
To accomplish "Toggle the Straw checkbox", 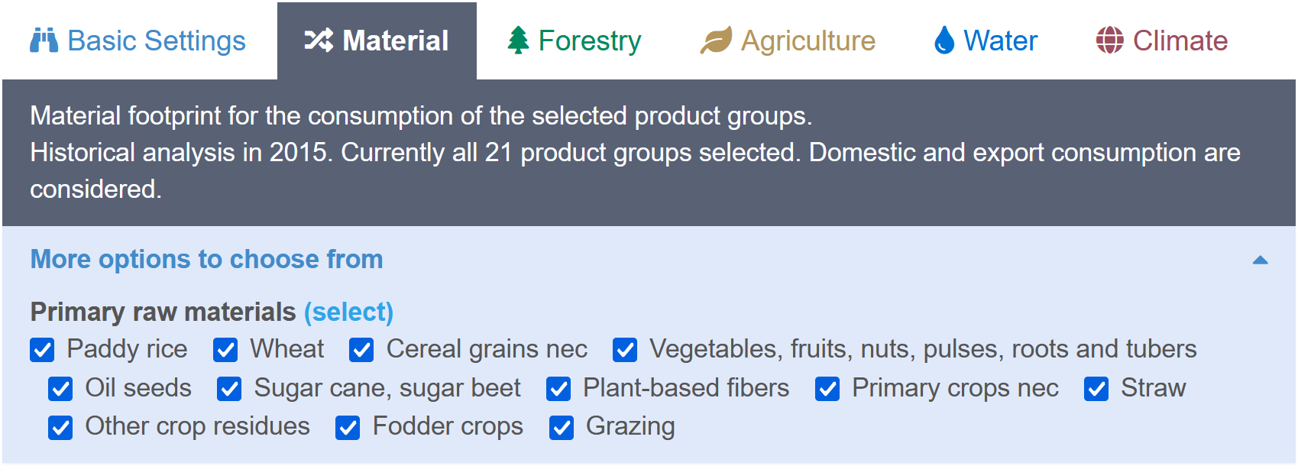I will (x=1096, y=389).
